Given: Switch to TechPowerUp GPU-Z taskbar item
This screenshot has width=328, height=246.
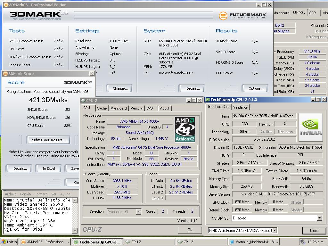Looking at the screenshot, I should 97,242.
